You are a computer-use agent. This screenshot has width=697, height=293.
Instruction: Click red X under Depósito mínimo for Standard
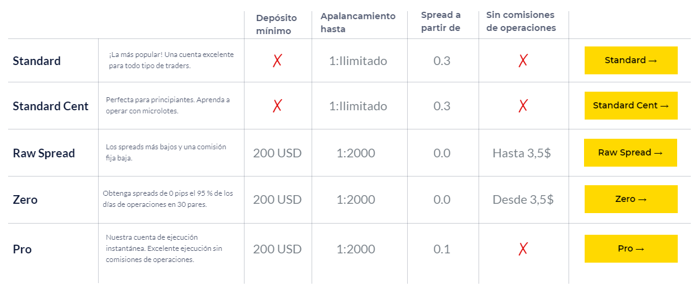277,61
